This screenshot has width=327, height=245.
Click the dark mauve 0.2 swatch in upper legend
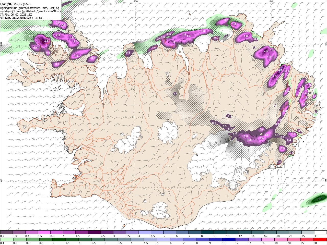tap(6, 232)
